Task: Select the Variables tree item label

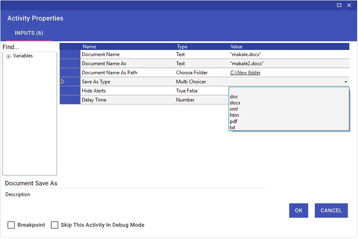Action: coord(23,56)
